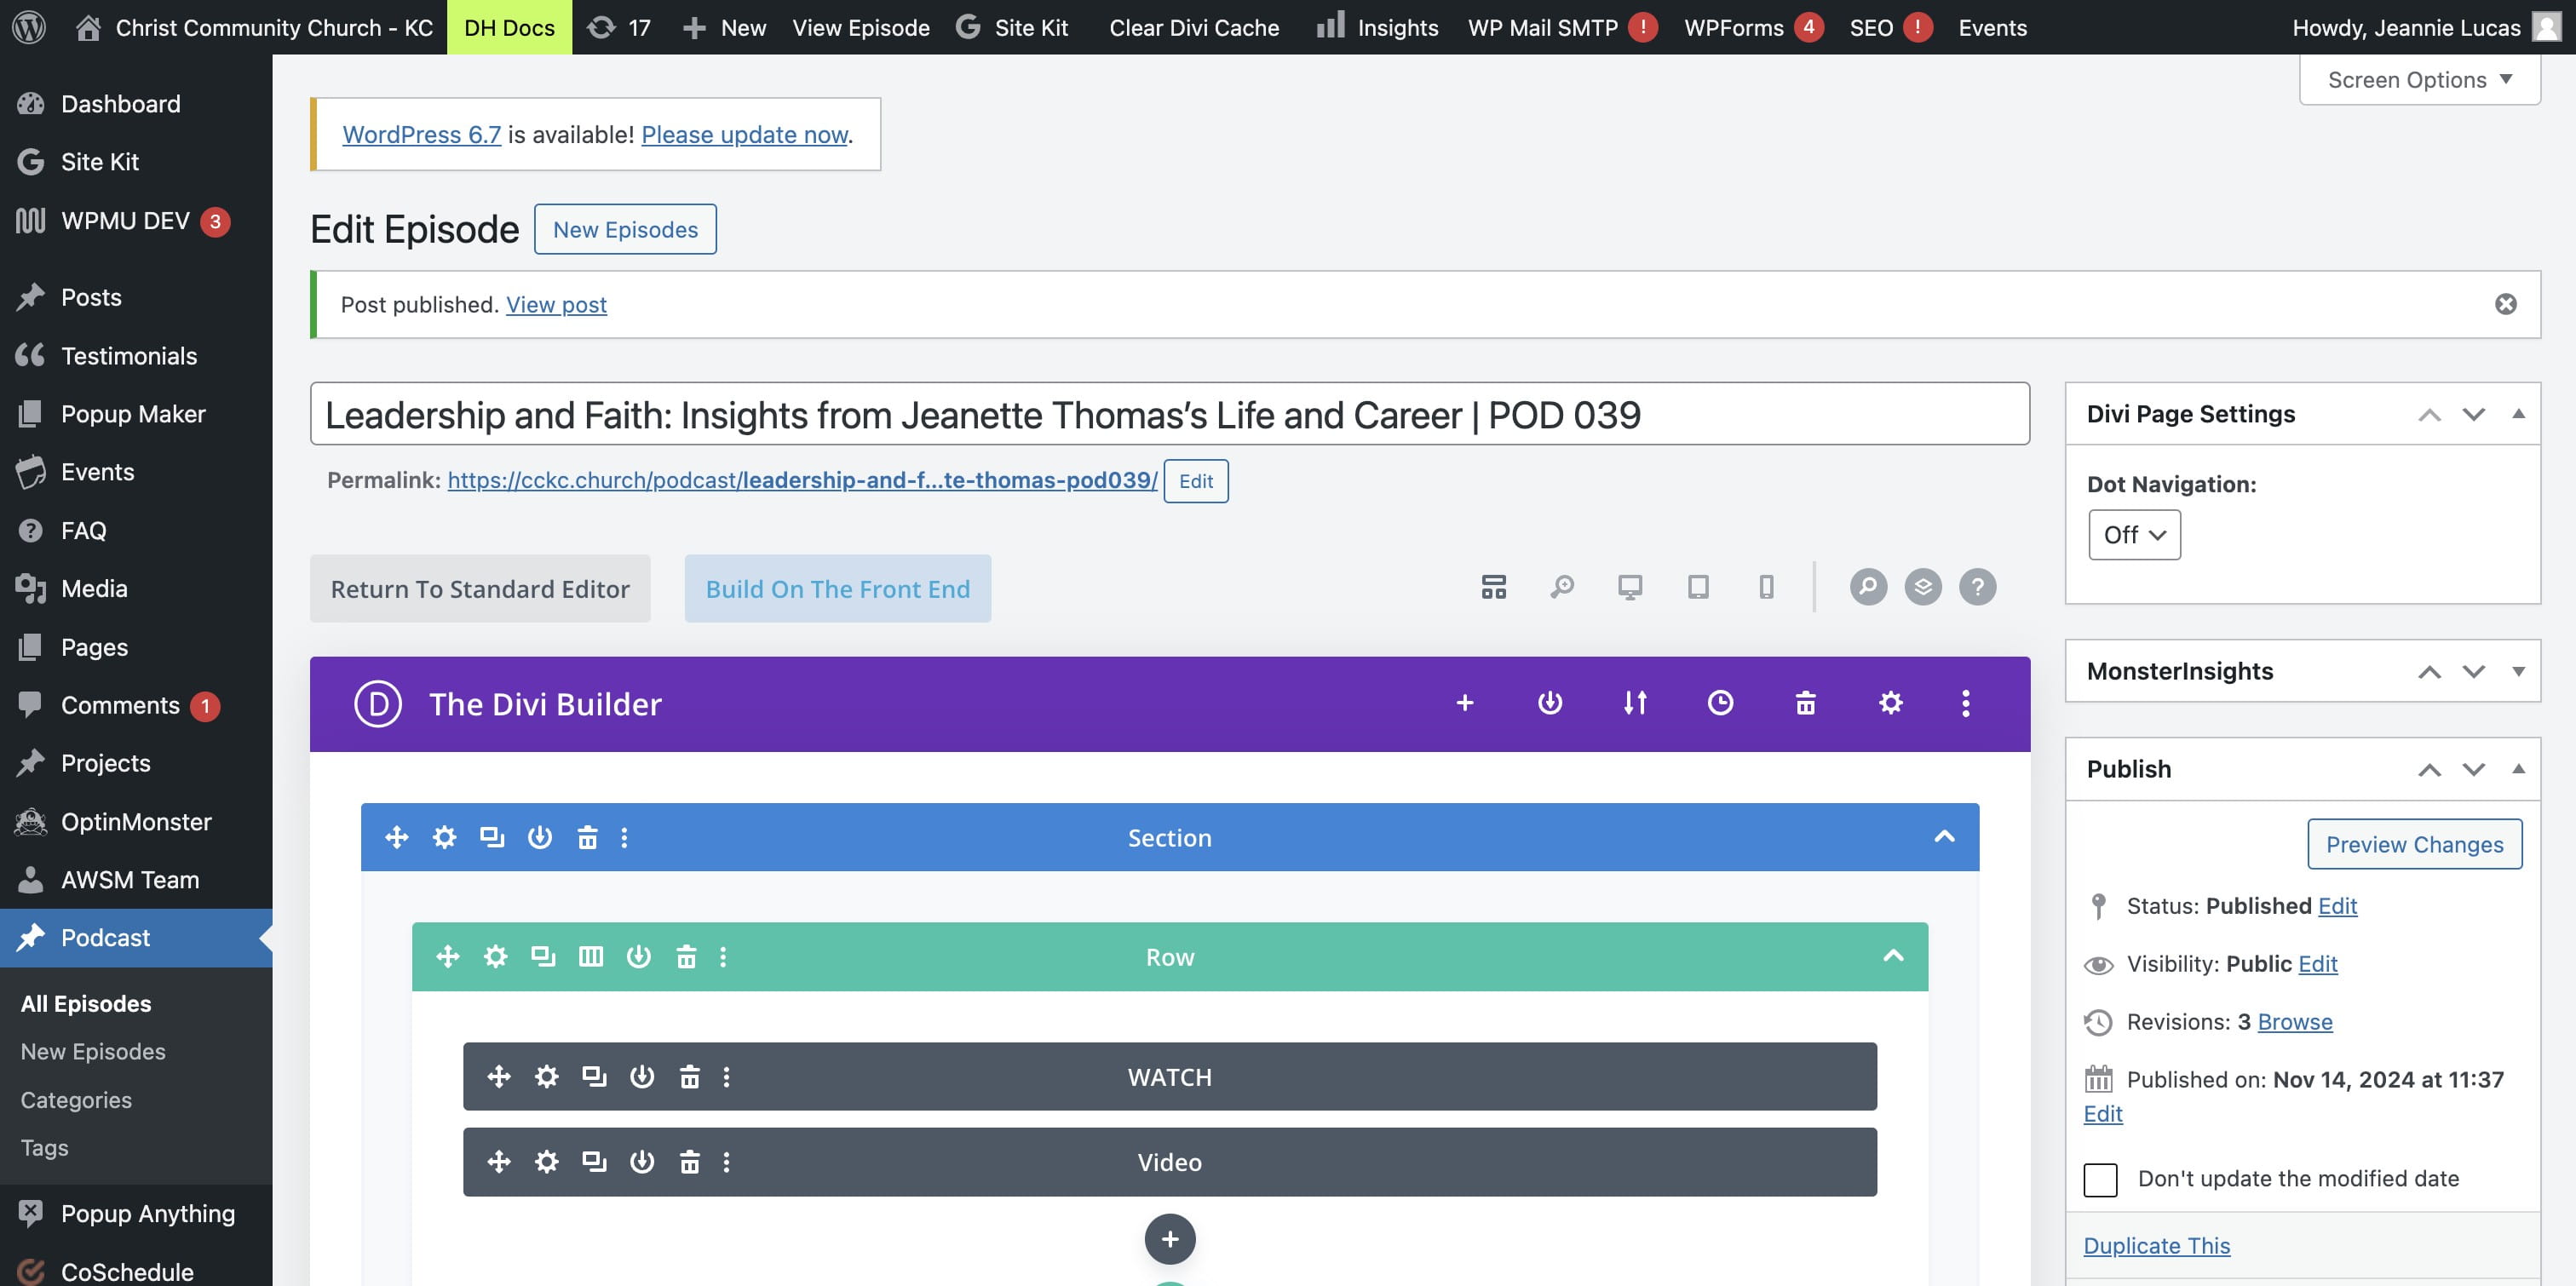Collapse Publish panel triangle
The image size is (2576, 1286).
2518,769
